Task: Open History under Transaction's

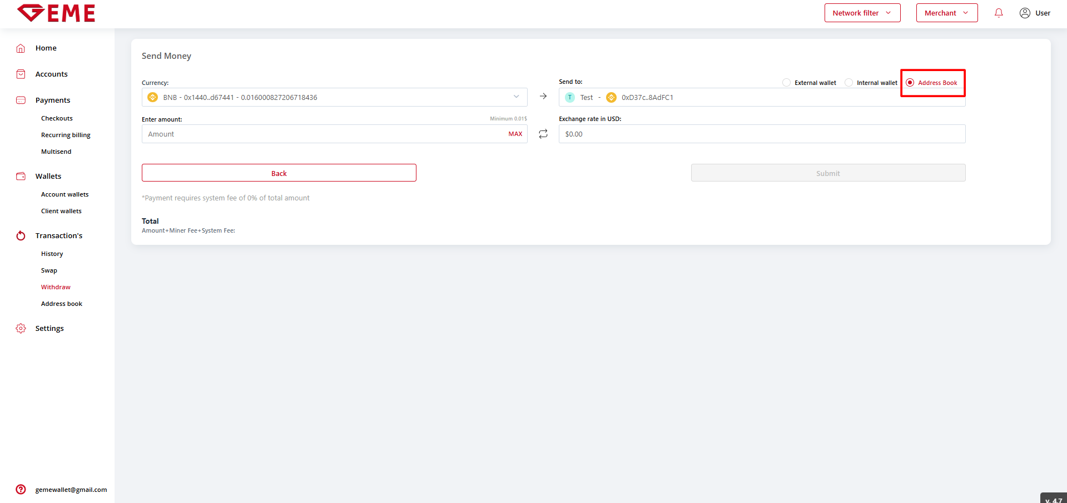Action: pos(52,254)
